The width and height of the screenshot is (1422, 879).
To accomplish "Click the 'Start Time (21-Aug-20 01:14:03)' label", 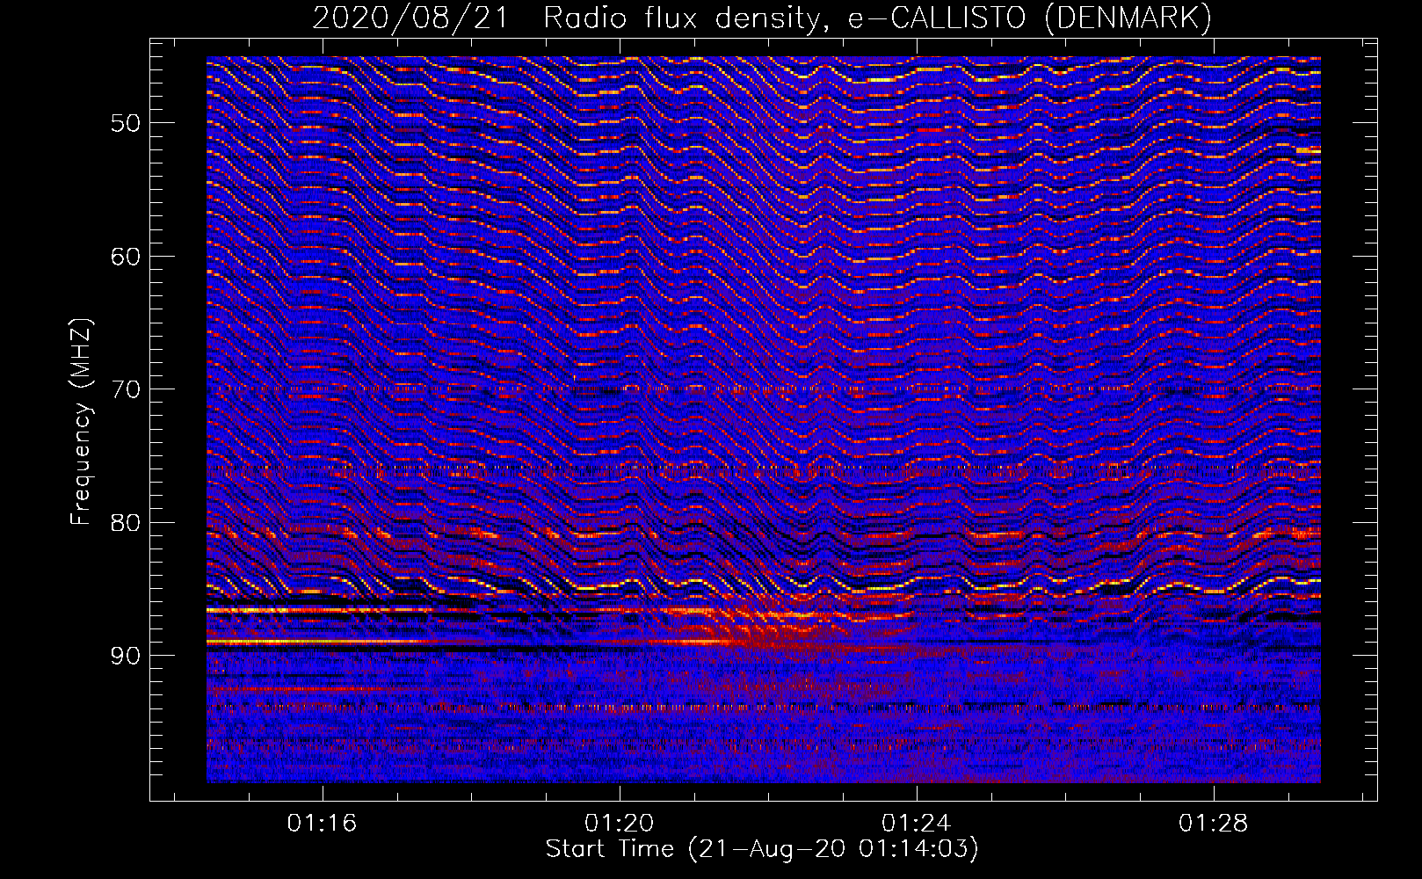I will pyautogui.click(x=762, y=849).
